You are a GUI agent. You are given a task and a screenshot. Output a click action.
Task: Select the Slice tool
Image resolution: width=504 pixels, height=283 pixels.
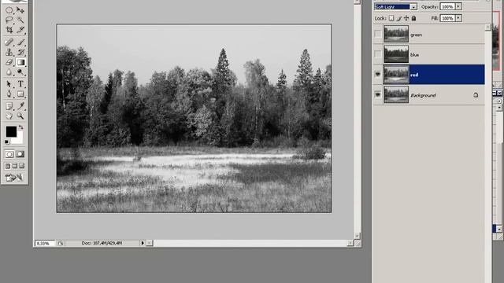20,30
